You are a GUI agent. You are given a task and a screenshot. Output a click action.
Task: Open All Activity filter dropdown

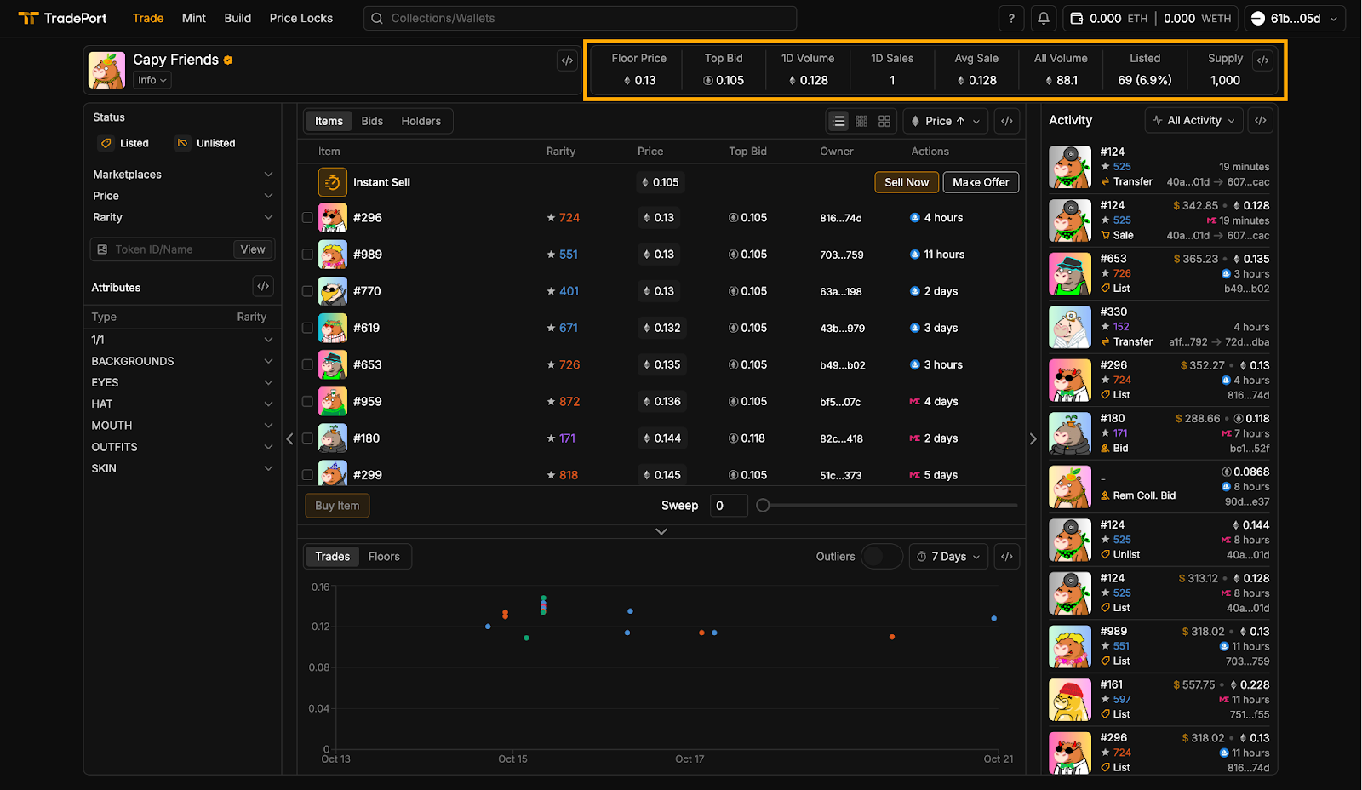click(1193, 121)
